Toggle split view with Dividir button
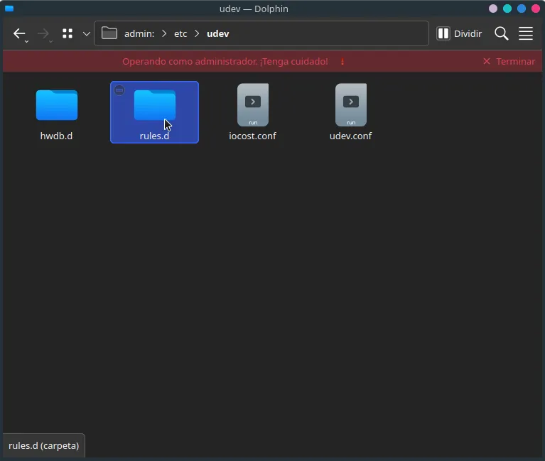This screenshot has width=545, height=461. click(x=459, y=33)
